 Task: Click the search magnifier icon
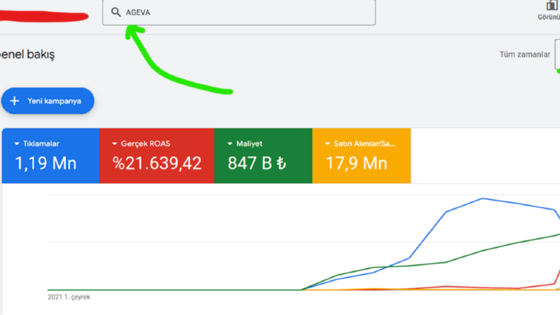[x=116, y=12]
